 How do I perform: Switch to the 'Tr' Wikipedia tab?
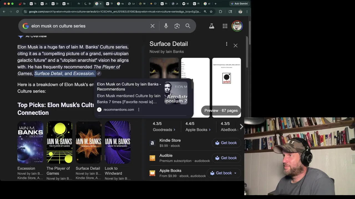(33, 4)
